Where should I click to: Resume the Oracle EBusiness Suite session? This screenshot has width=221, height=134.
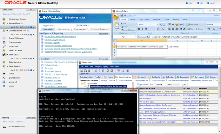[31, 35]
